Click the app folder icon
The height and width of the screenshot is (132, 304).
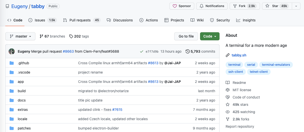[x=12, y=82]
